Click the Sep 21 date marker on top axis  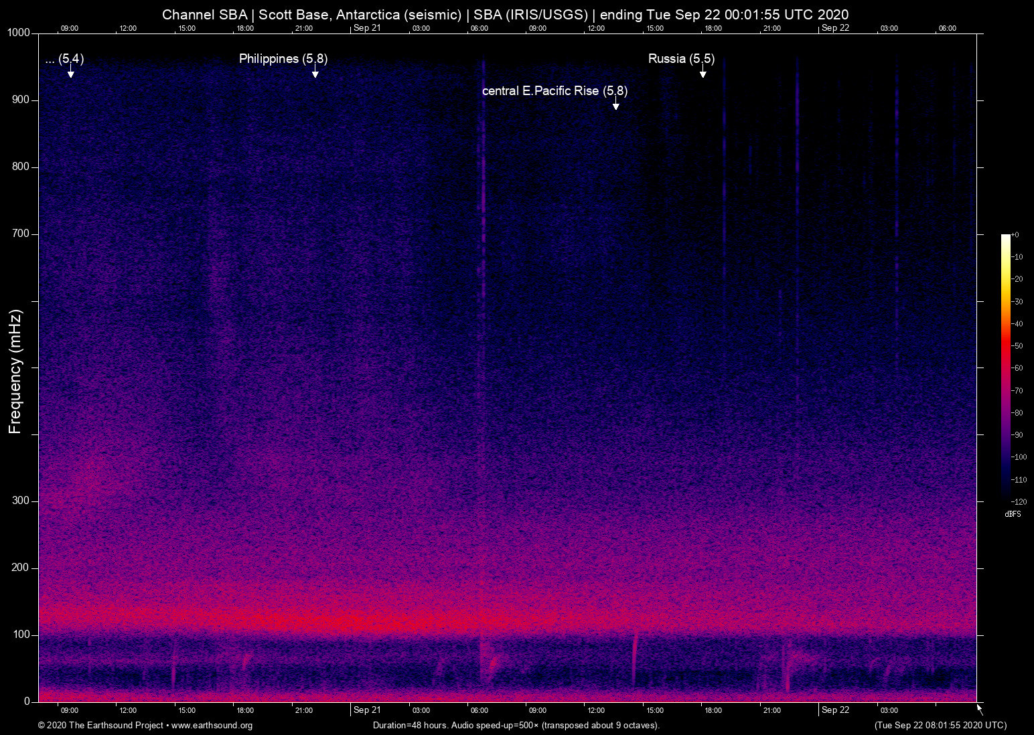pos(366,28)
